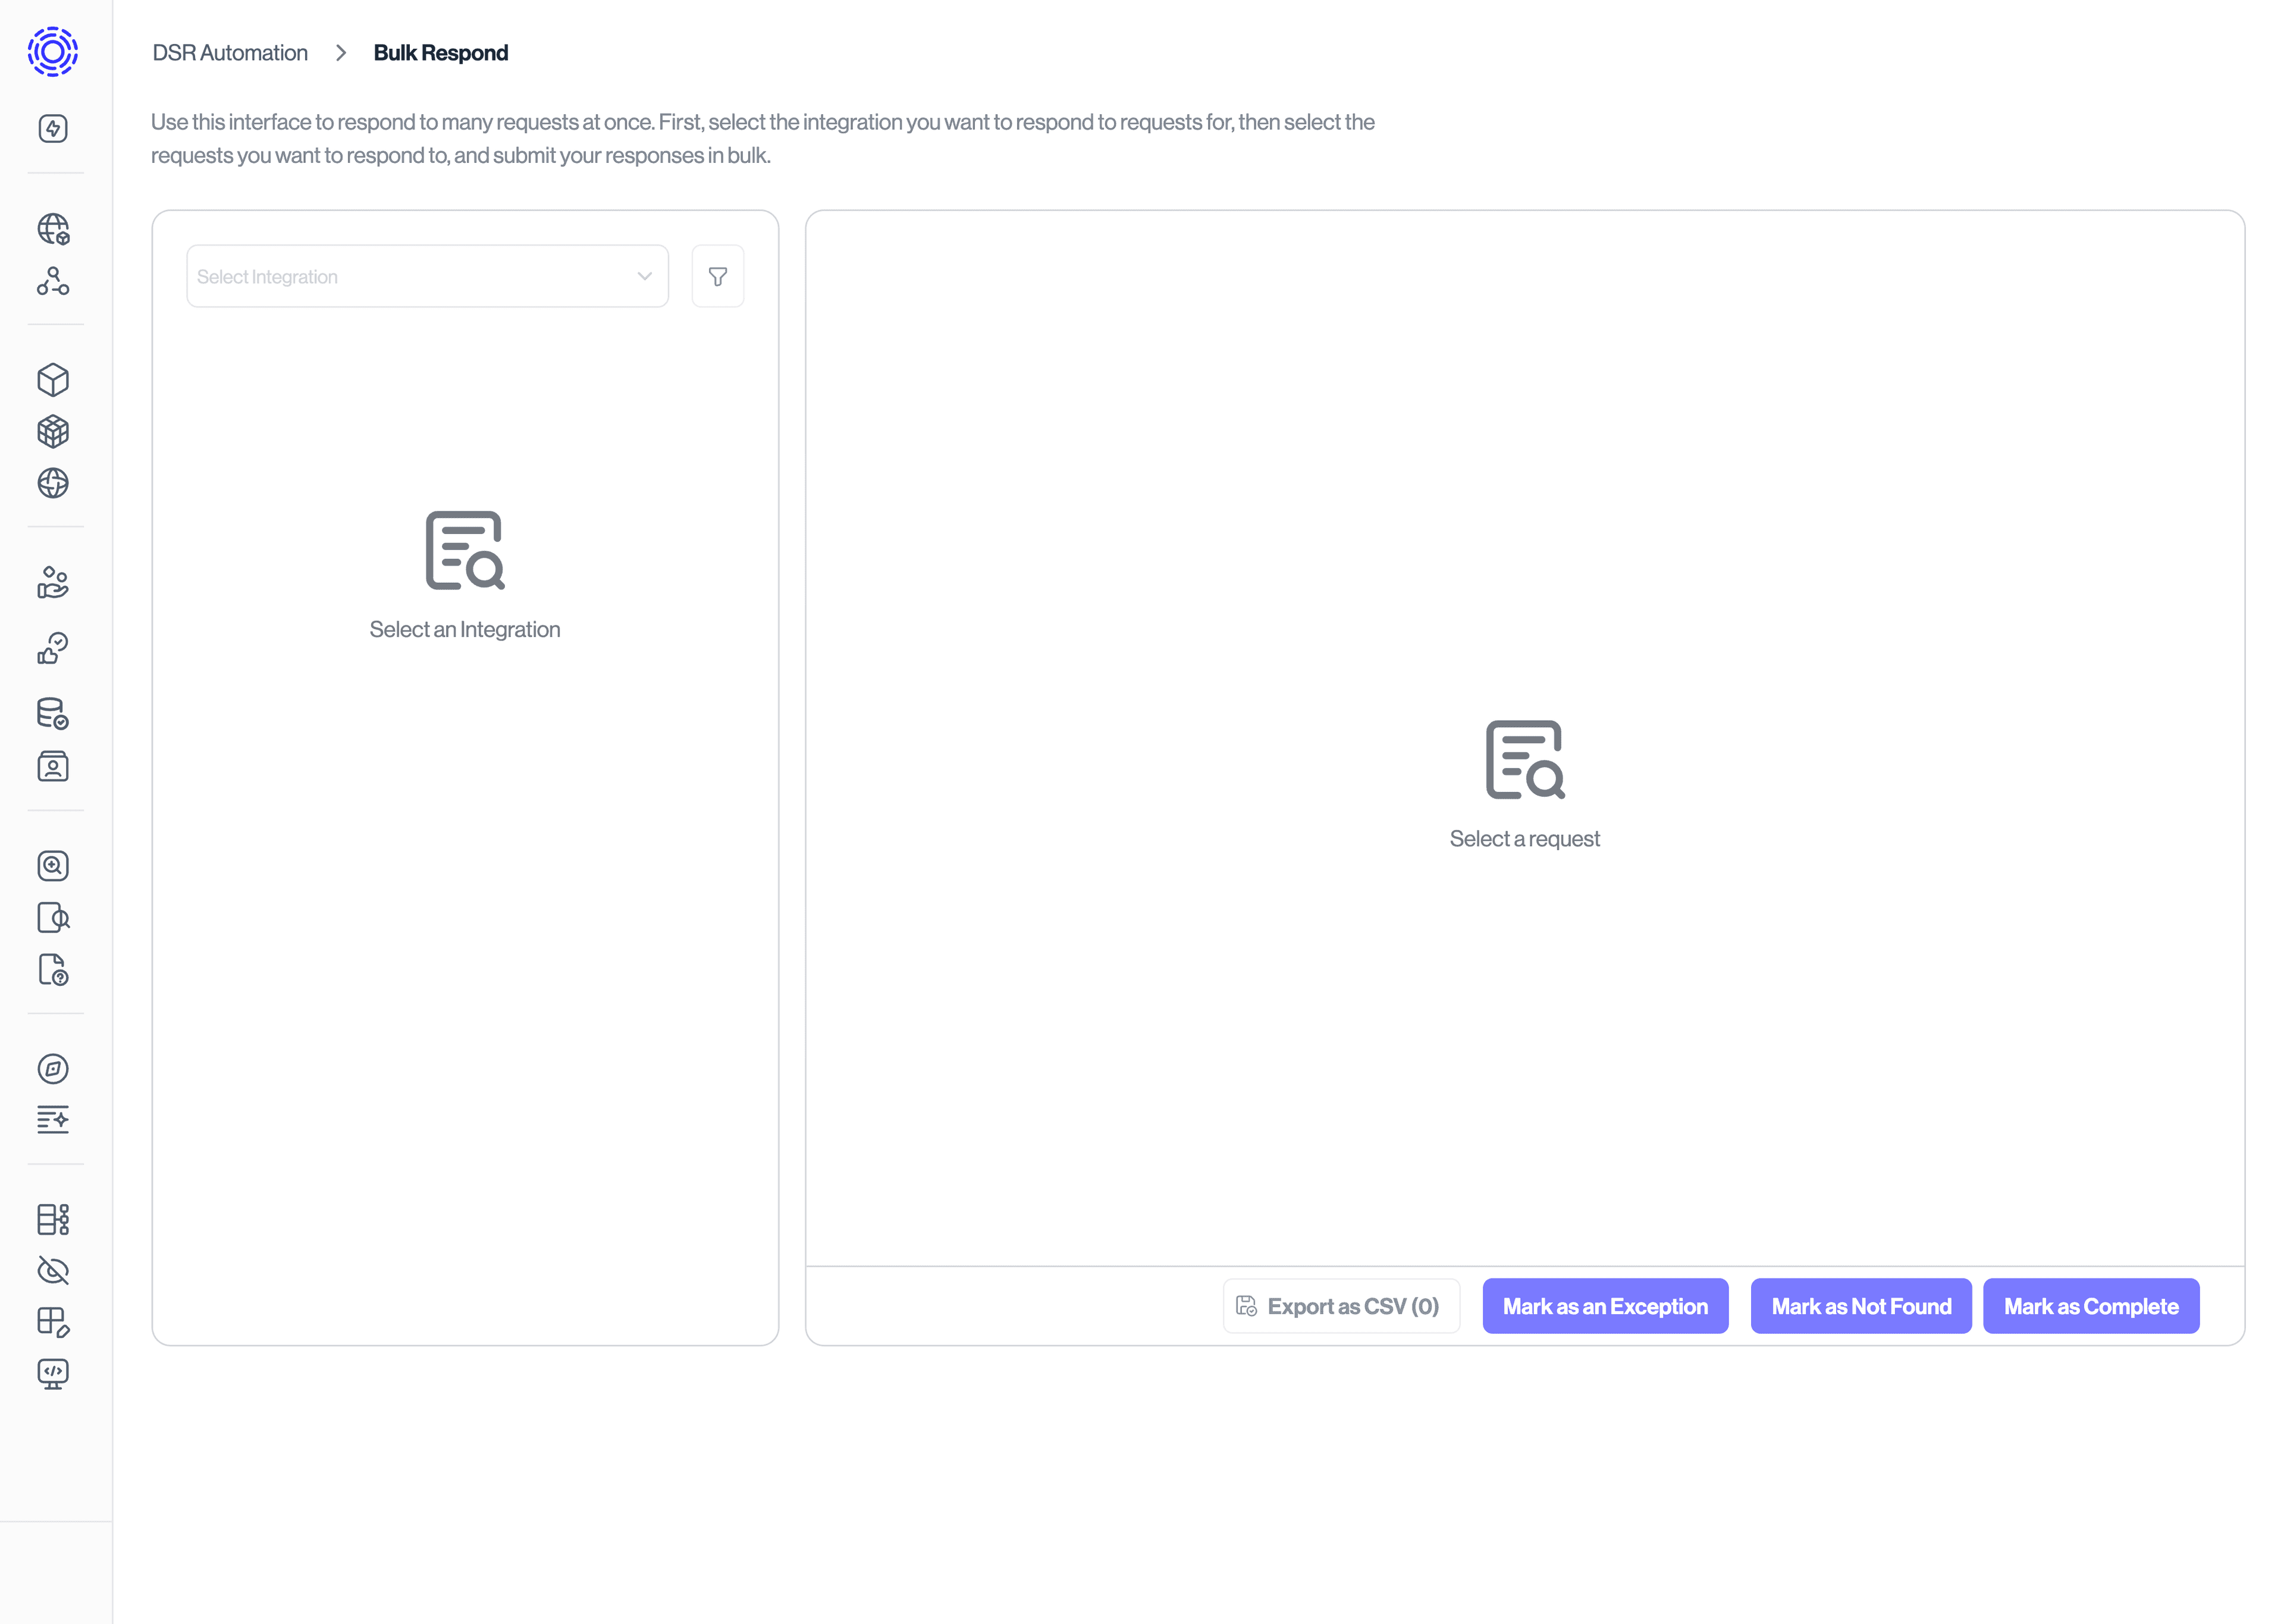Open the code monitor developer icon
Screen dimensions: 2284x1624
pyautogui.click(x=52, y=1372)
